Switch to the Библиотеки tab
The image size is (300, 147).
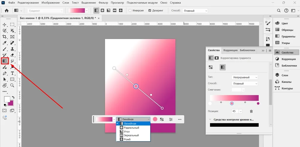tap(247, 50)
